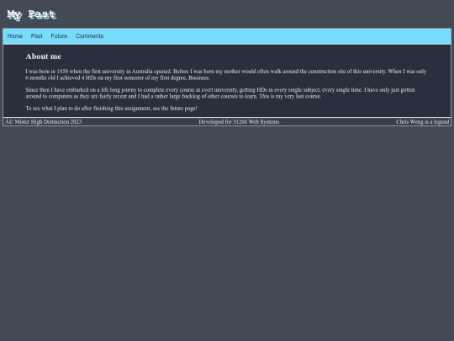Screen dimensions: 454x341
Task: Open the Comments navigation link
Action: pos(89,36)
